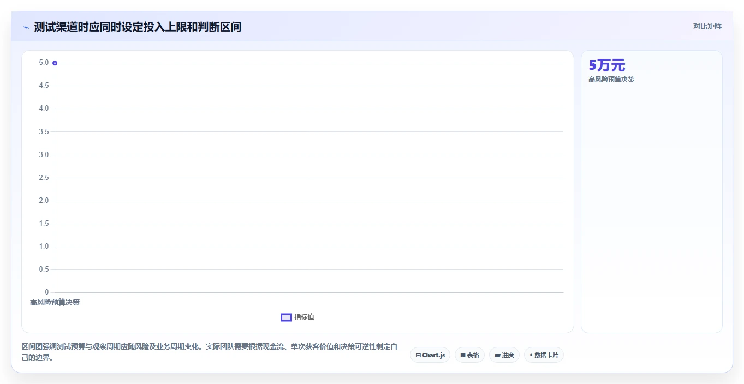Click the 高风险预算决策 x-axis label
The image size is (744, 384).
[55, 302]
